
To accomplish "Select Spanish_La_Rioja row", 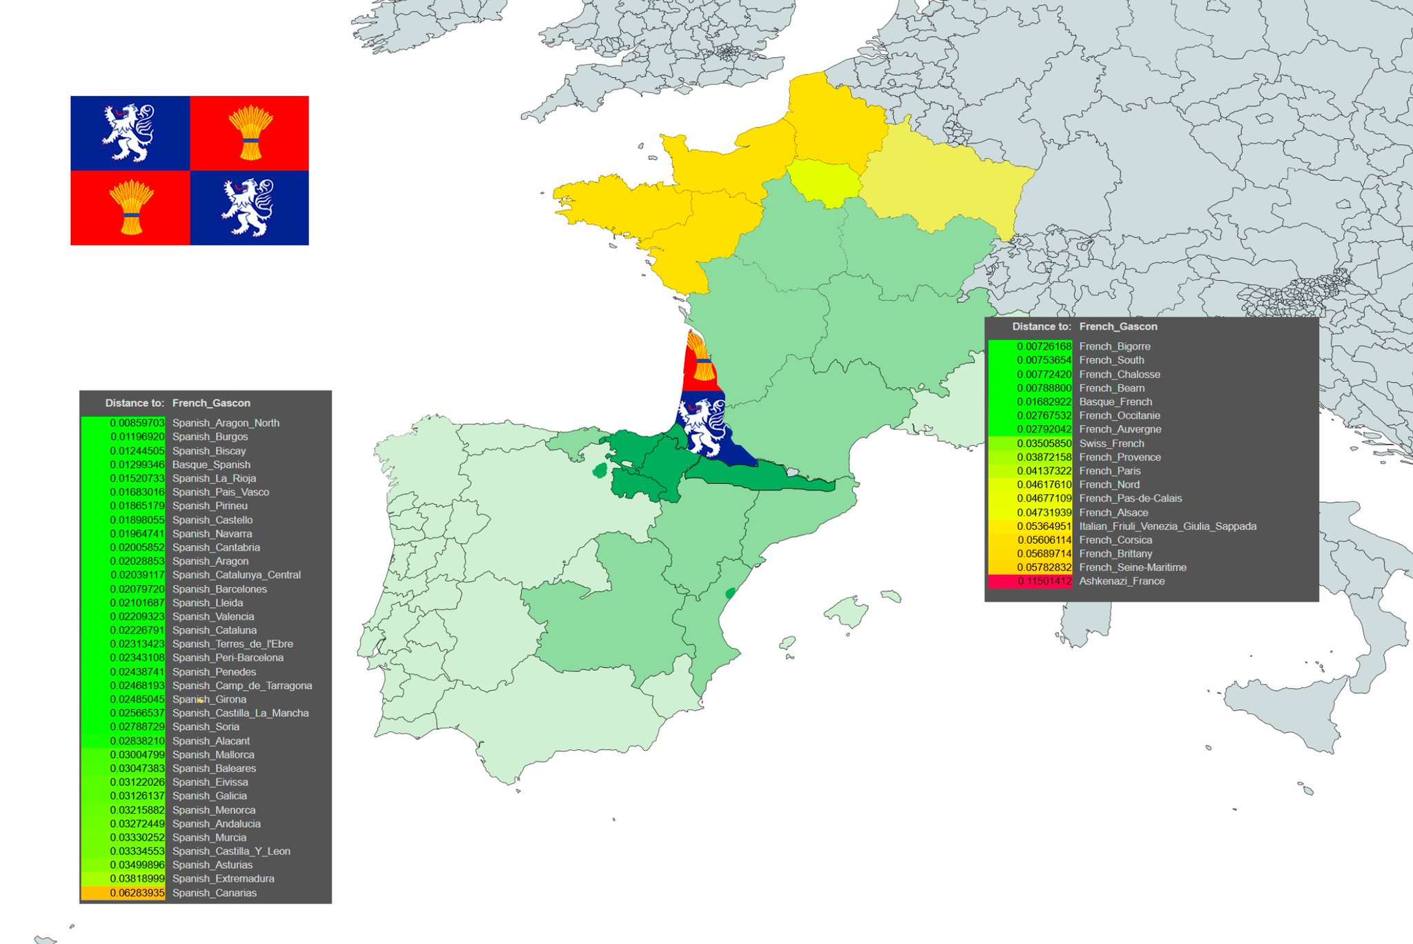I will (x=206, y=478).
